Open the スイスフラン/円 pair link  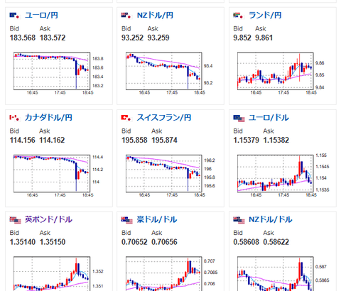coord(164,118)
